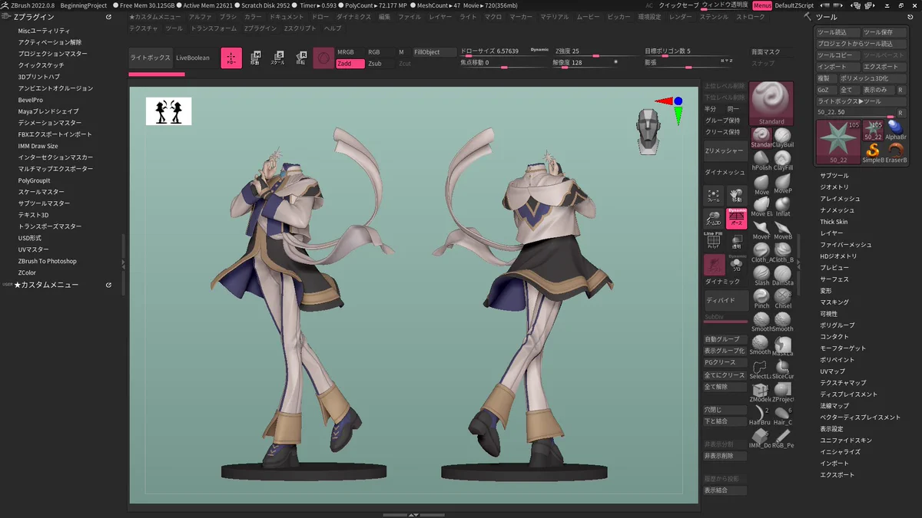The height and width of the screenshot is (518, 922).
Task: Select the hPolish brush
Action: point(761,159)
